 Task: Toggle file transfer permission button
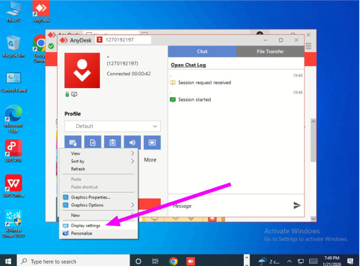(x=92, y=143)
